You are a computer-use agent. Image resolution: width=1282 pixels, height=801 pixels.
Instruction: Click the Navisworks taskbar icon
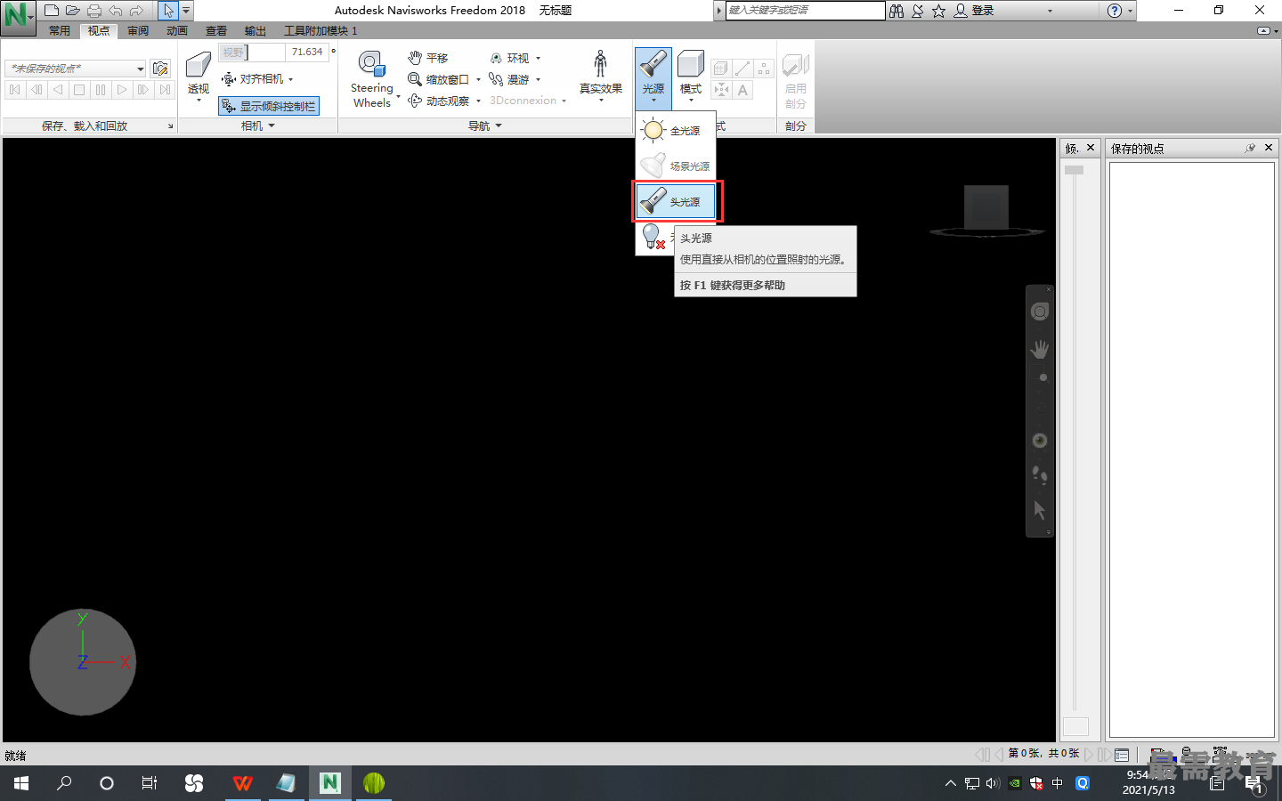coord(330,783)
